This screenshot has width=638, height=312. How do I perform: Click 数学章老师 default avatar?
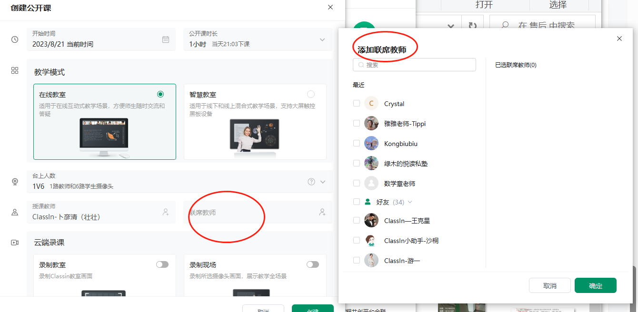371,184
